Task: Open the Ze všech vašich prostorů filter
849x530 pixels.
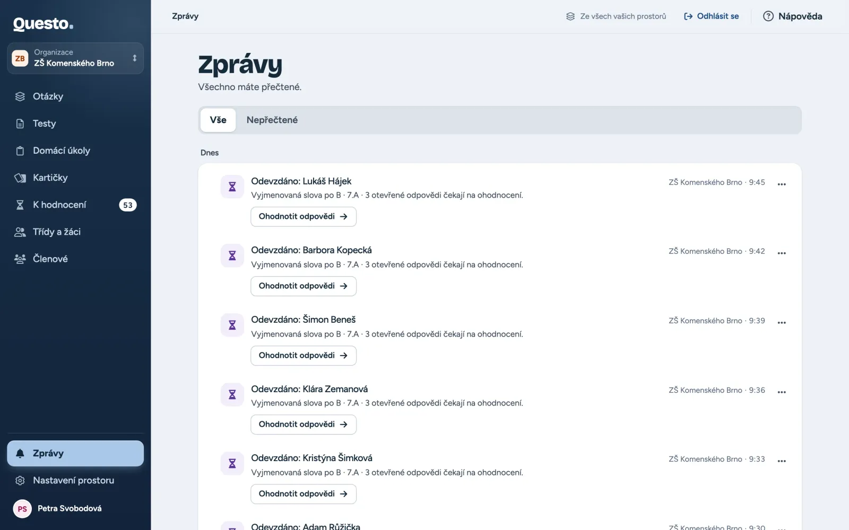Action: (616, 16)
